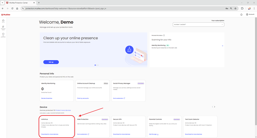Screen dimensions: 257x138
Task: Go to the browser home page
Action: (x=17, y=8)
